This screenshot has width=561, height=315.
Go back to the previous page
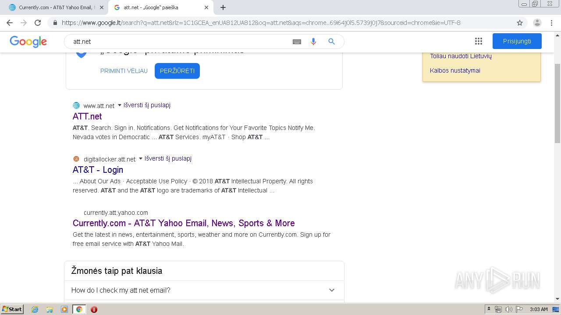tap(10, 23)
